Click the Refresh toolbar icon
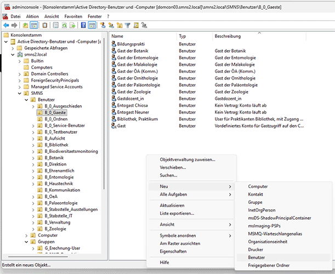The image size is (335, 274). 64,25
